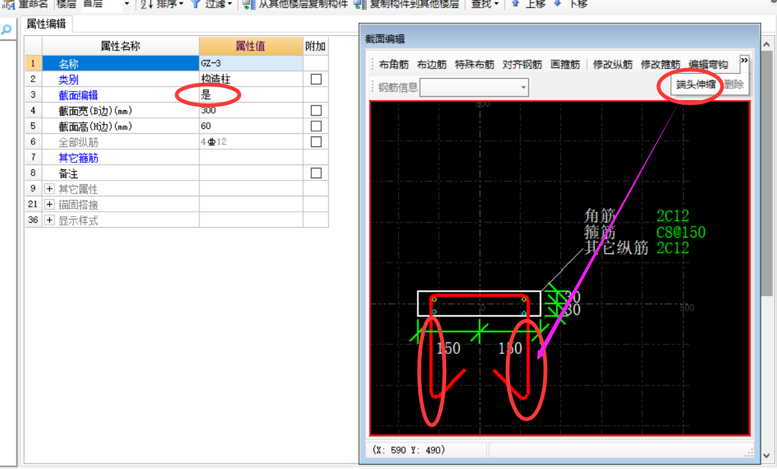The height and width of the screenshot is (469, 777).
Task: Click 箍筋 C8@150 label in drawing
Action: [645, 232]
